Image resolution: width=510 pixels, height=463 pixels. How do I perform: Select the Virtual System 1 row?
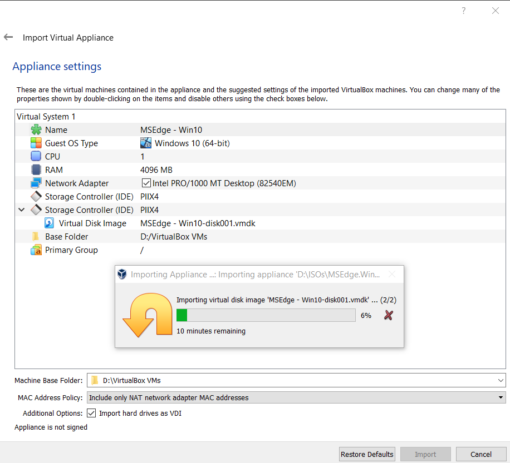coord(46,117)
